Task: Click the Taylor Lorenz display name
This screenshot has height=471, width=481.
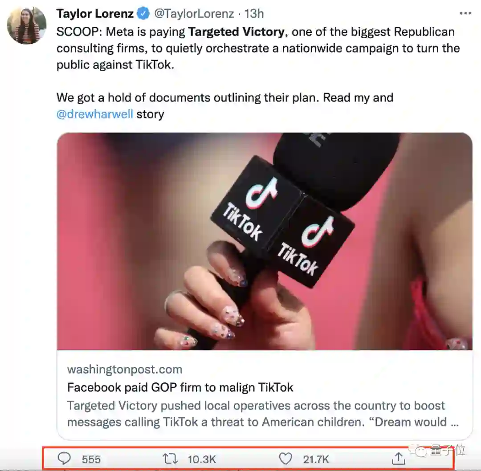Action: pos(95,14)
